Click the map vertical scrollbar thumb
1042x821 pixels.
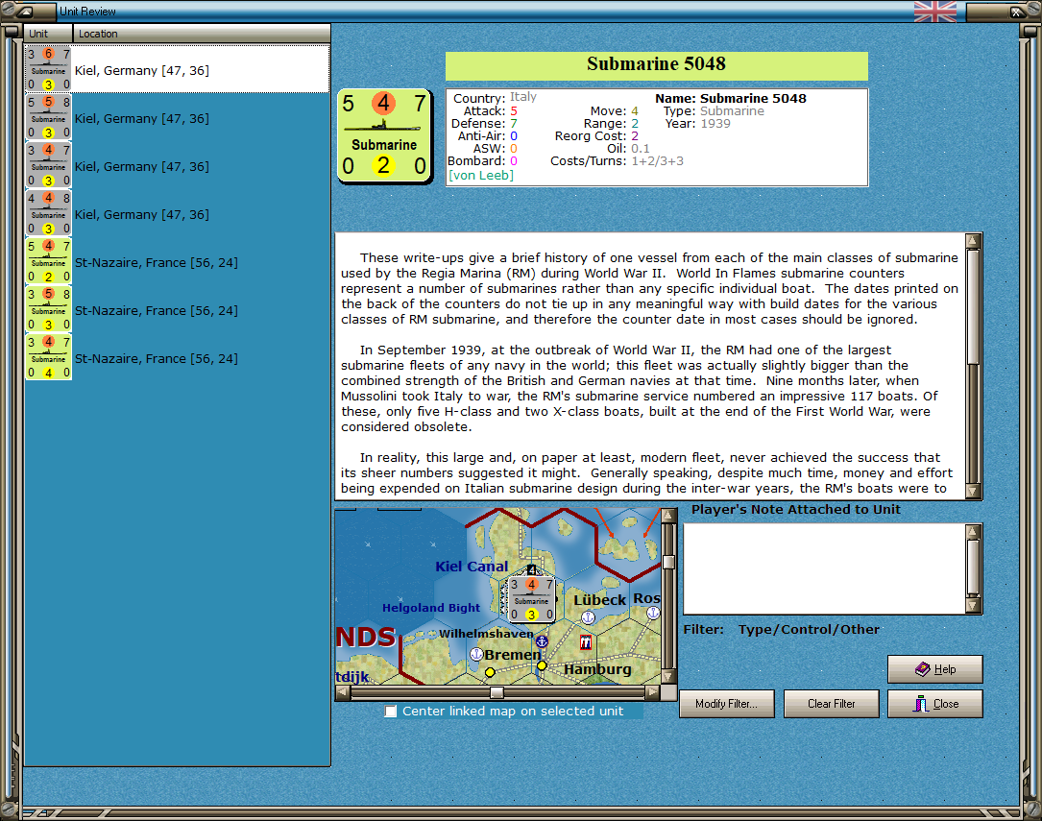click(669, 562)
